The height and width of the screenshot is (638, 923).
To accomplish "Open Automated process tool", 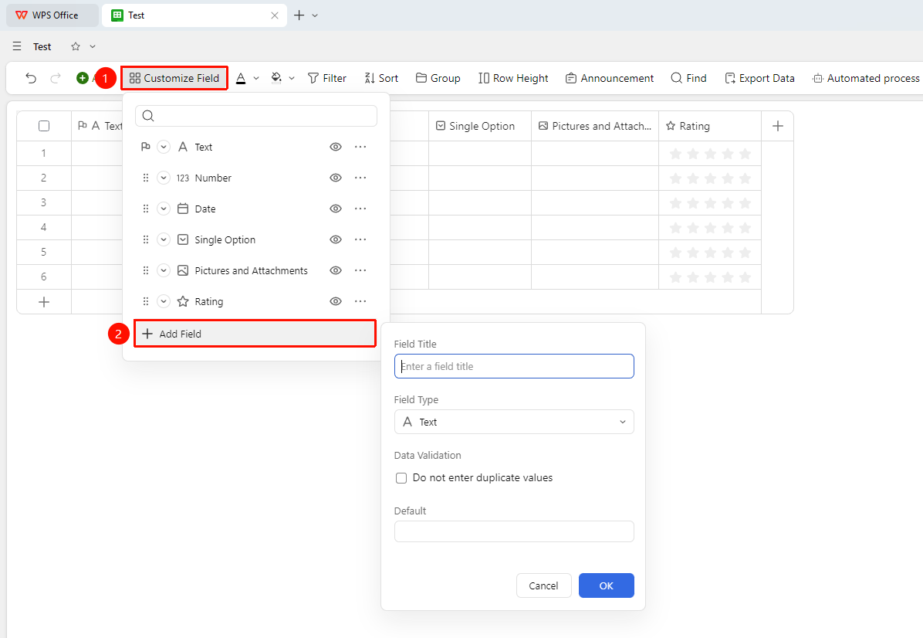I will [866, 78].
